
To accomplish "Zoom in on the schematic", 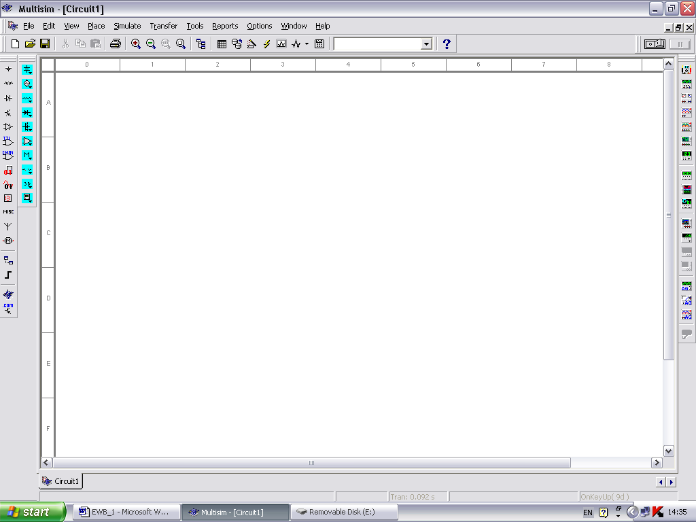I will pos(136,43).
